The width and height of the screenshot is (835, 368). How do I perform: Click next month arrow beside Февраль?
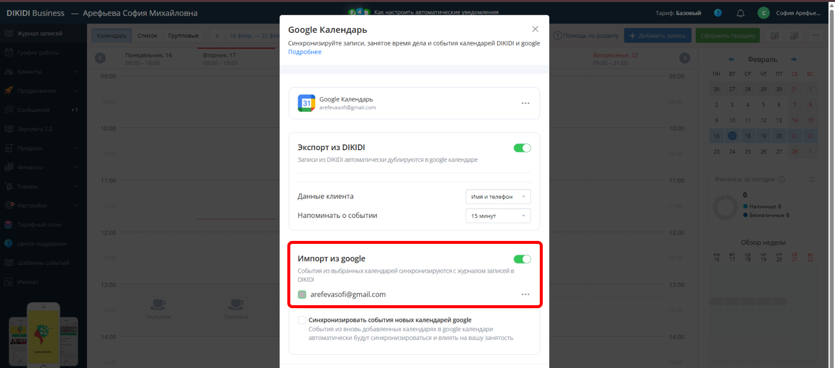(793, 59)
